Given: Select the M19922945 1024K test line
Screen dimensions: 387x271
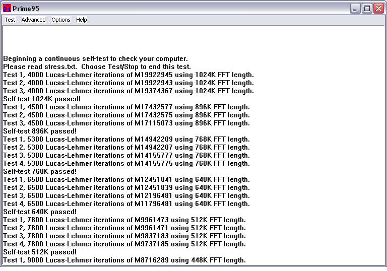Looking at the screenshot, I should [x=128, y=75].
